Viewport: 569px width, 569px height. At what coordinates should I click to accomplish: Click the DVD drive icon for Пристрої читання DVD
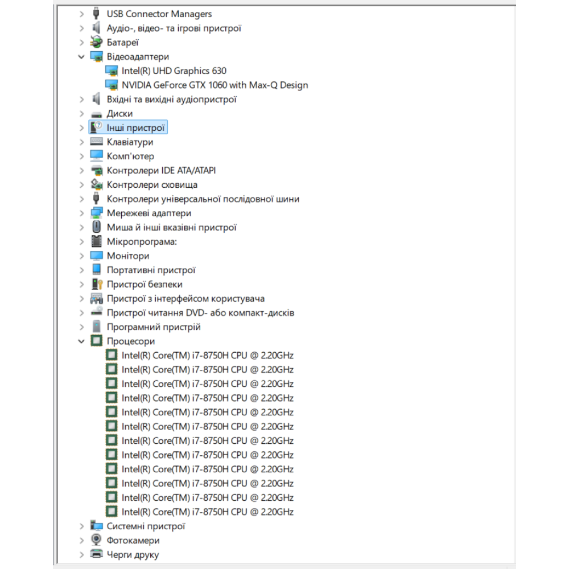click(97, 311)
